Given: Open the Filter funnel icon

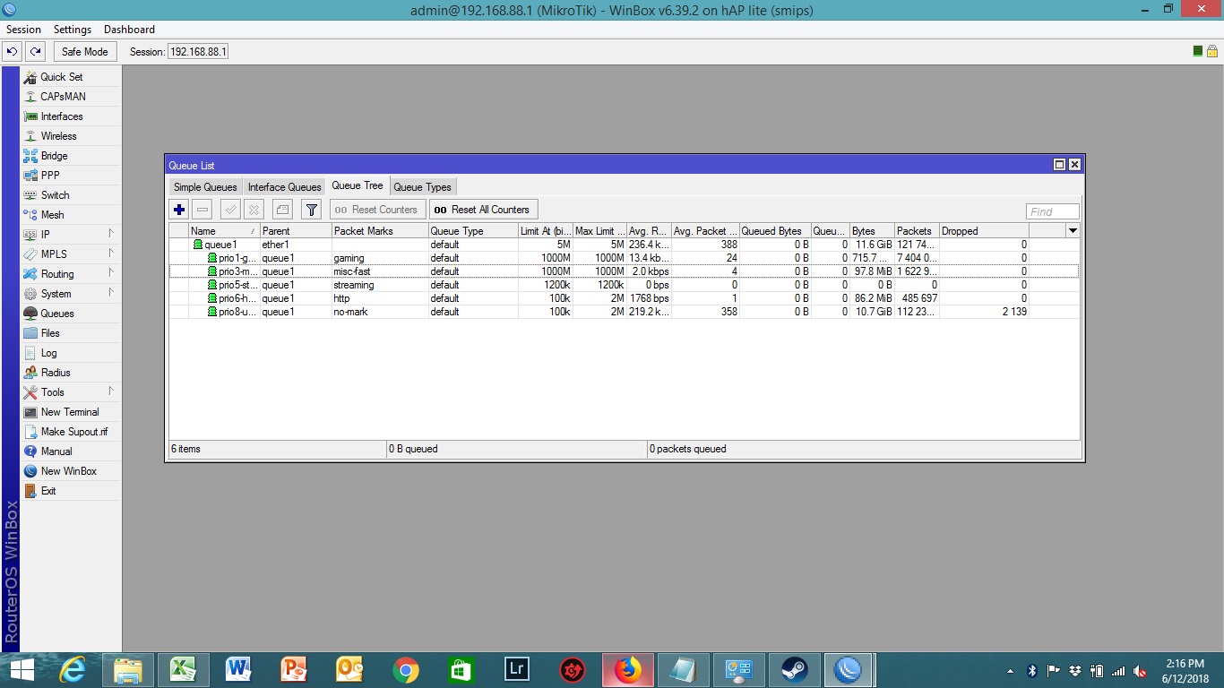Looking at the screenshot, I should coord(311,210).
